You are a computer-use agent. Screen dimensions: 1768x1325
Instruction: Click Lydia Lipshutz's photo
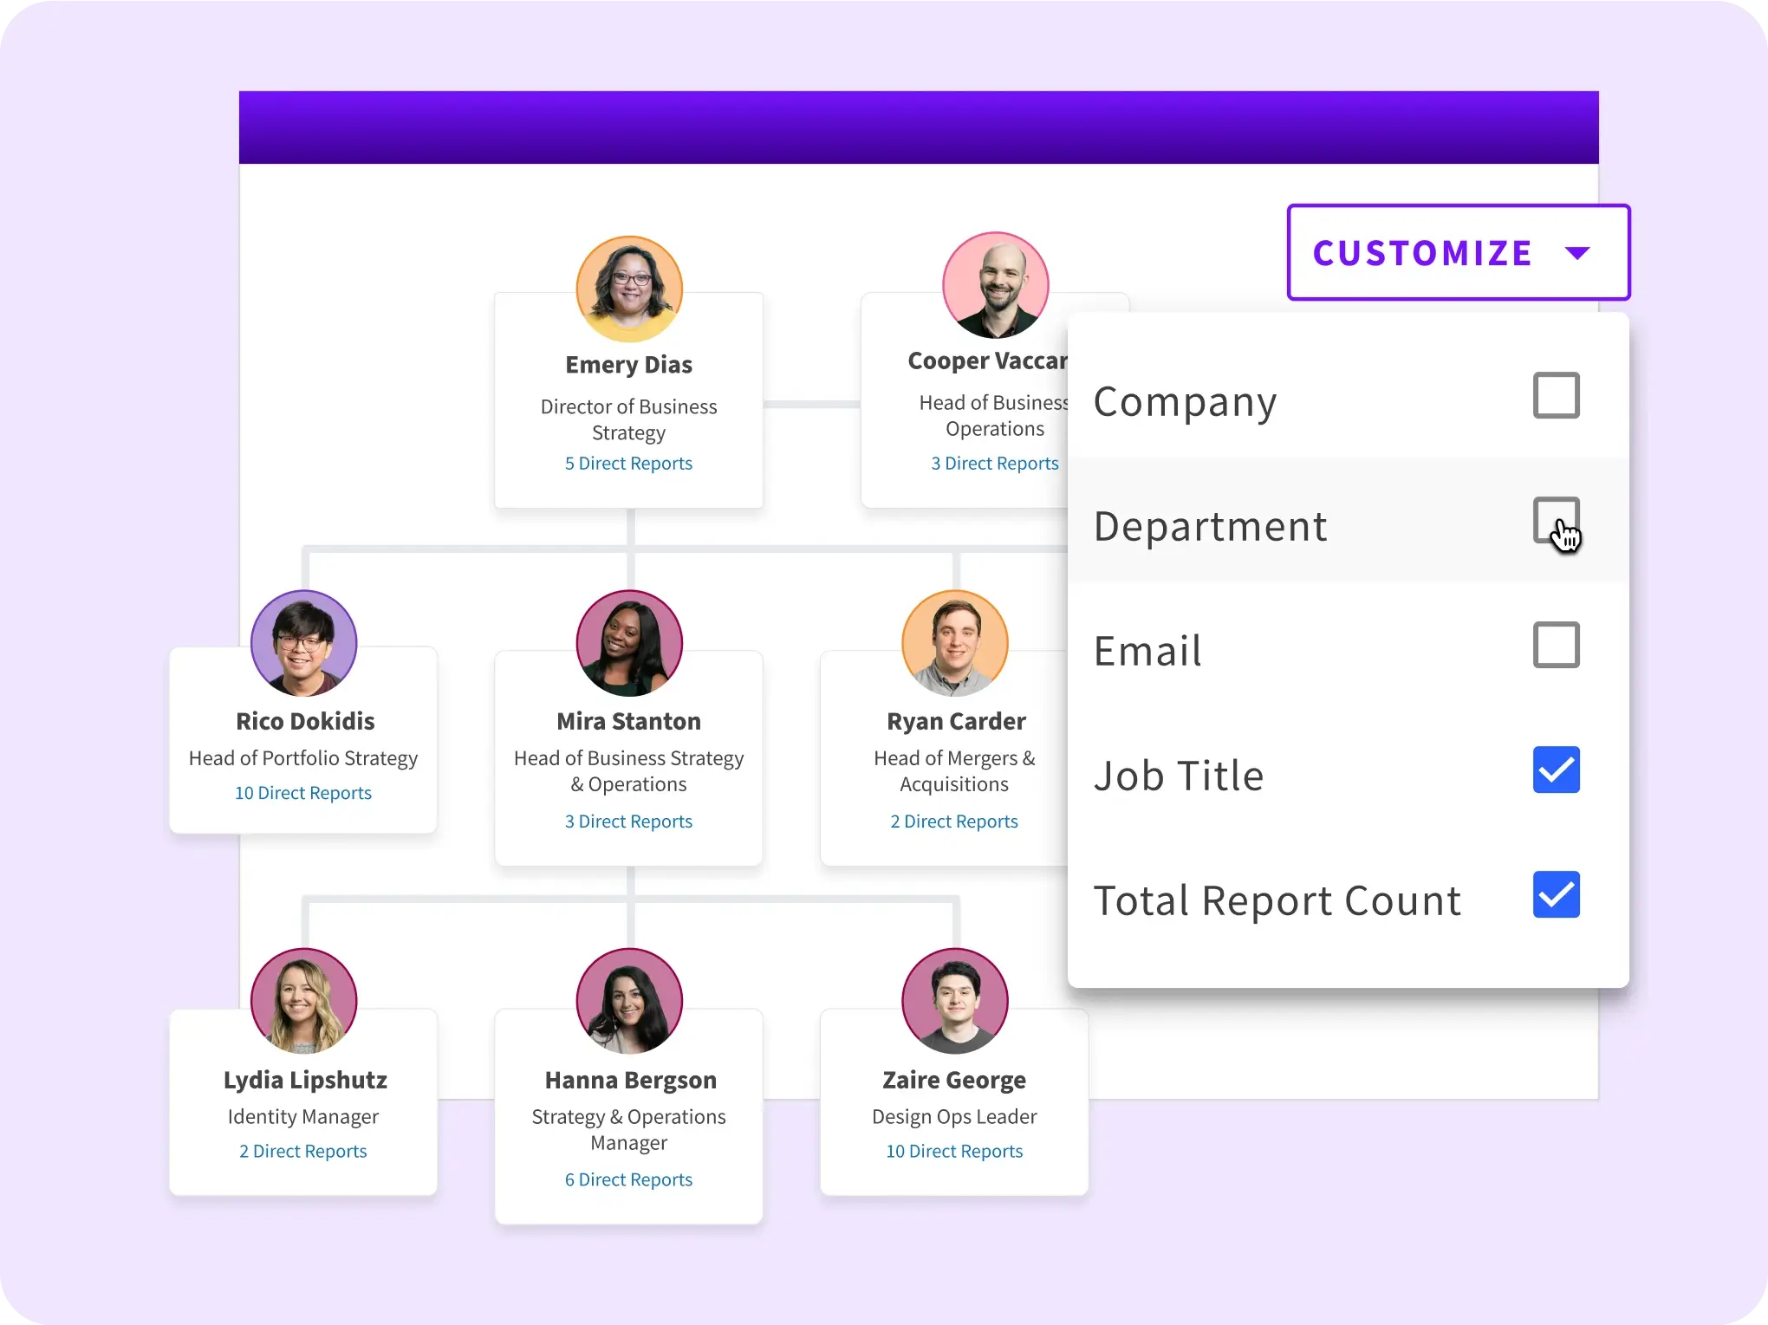click(x=303, y=1001)
